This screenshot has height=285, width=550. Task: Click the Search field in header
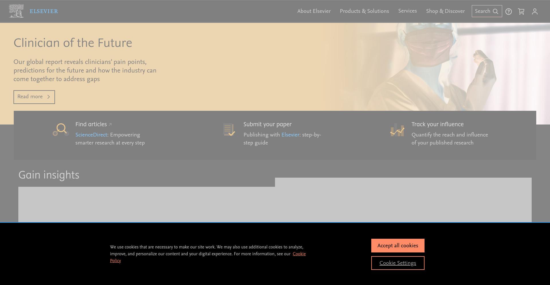(x=487, y=11)
